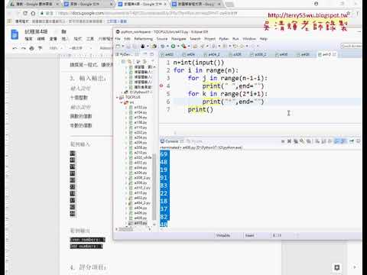The height and width of the screenshot is (275, 367).
Task: Click the Chrome apps grid icon in bookmarks bar
Action: (x=9, y=21)
